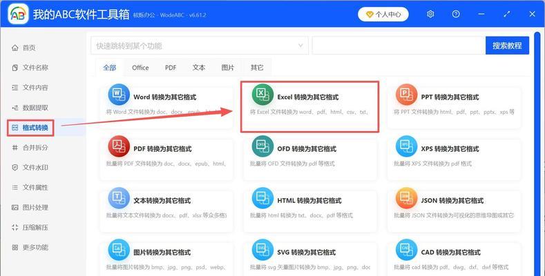545x276 pixels.
Task: Open settings via the gear icon
Action: [430, 14]
